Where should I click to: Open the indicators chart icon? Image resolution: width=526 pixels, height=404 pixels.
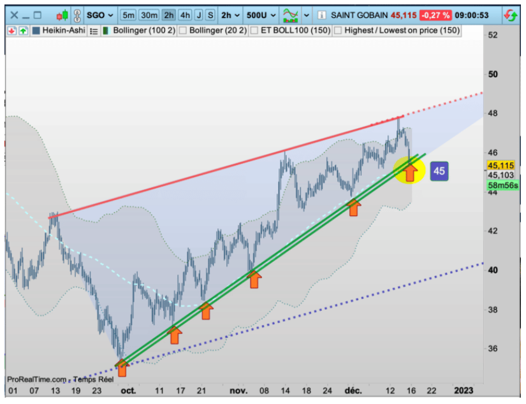(291, 15)
